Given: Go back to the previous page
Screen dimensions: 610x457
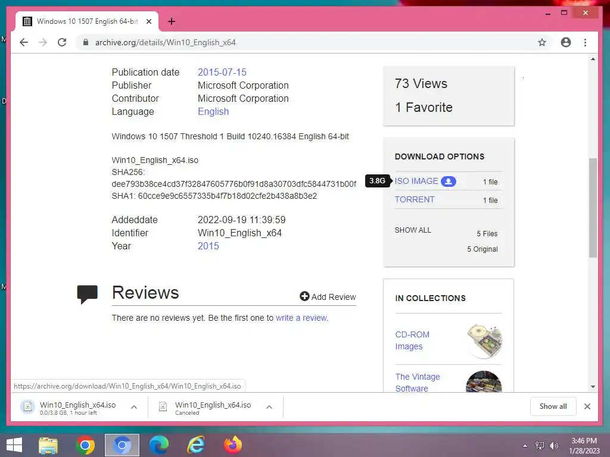Looking at the screenshot, I should tap(24, 42).
